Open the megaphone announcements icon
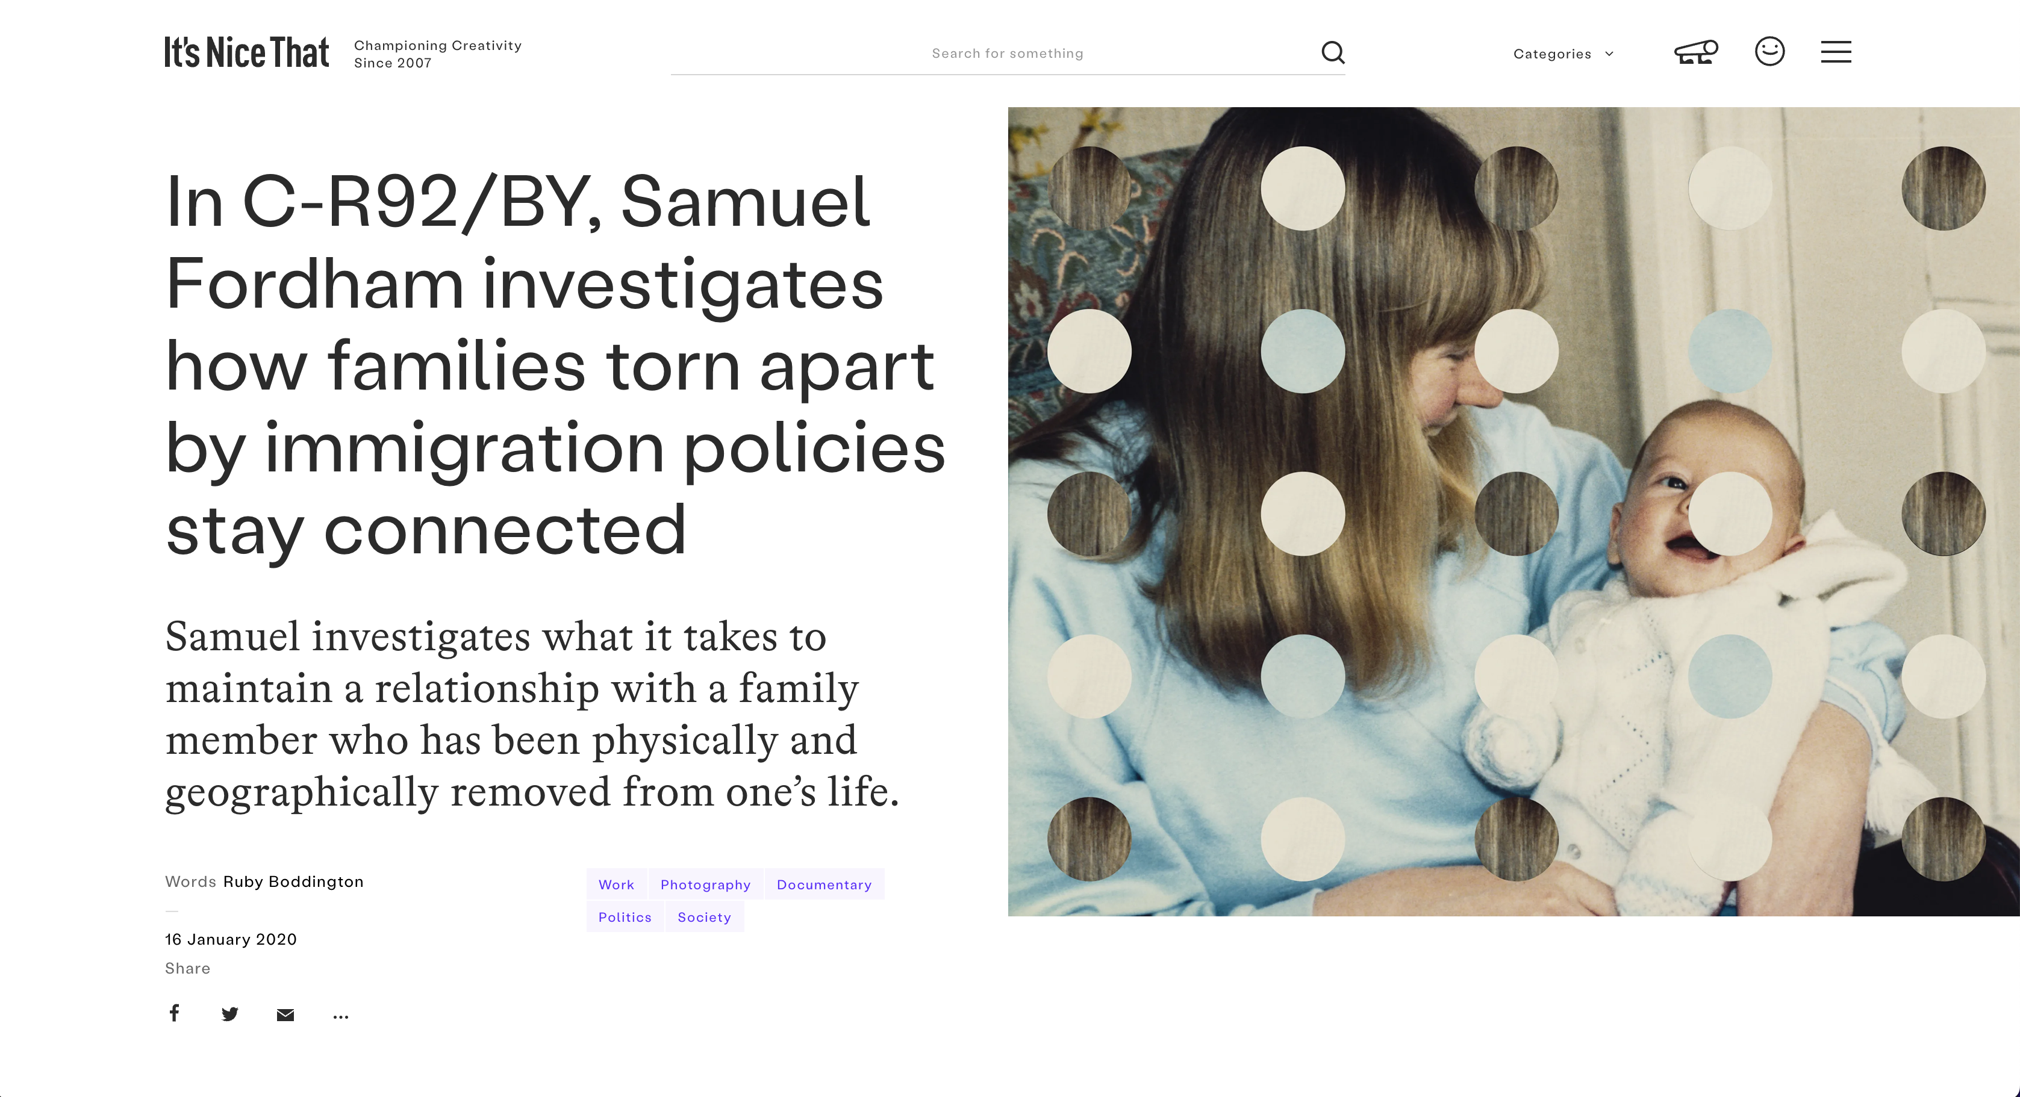 click(1695, 52)
